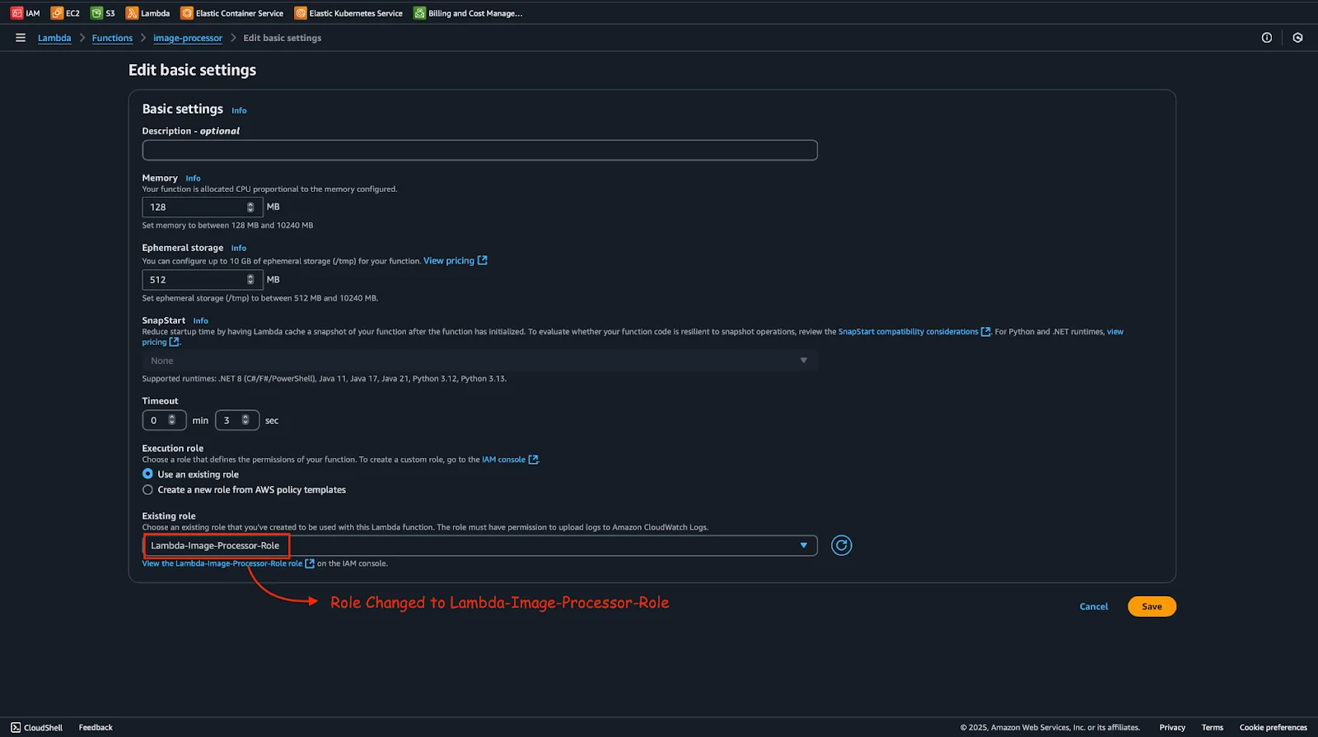The image size is (1318, 737).
Task: Open Terms link in footer
Action: click(x=1212, y=727)
